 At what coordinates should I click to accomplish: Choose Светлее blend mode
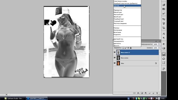[127, 6]
